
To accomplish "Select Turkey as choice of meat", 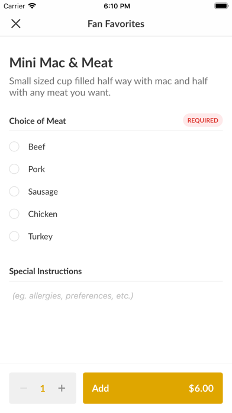I will tap(14, 236).
